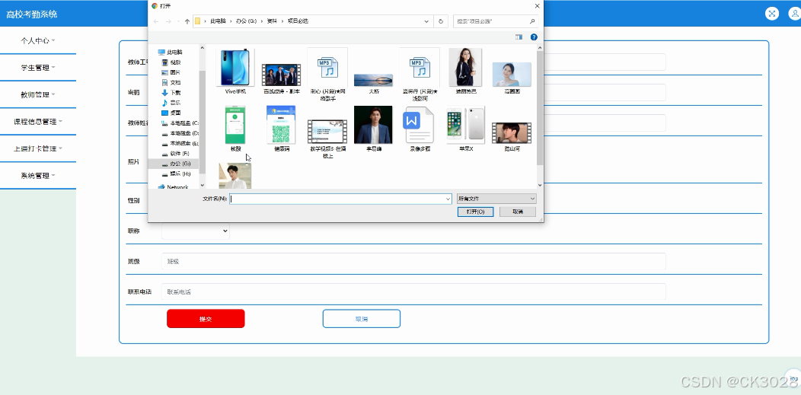This screenshot has width=801, height=395.
Task: Click the search magnifier icon
Action: point(532,21)
